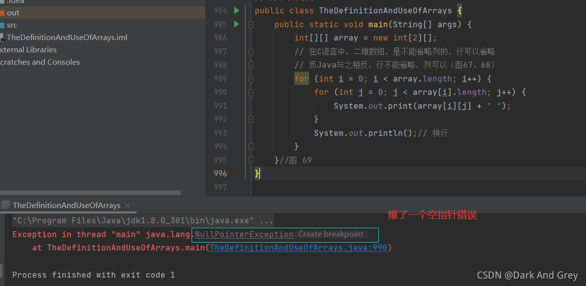Collapse outer for loop fold at line 989

pyautogui.click(x=251, y=79)
